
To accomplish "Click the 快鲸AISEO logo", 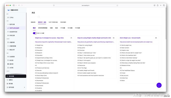I will pos(13,10).
